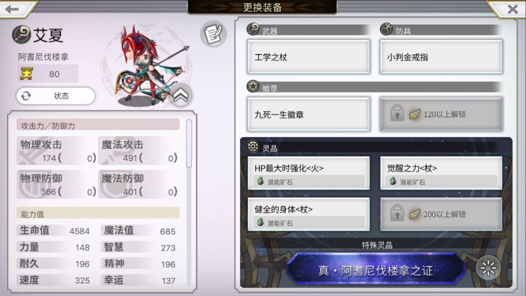Click the 武器 section header icon
The height and width of the screenshot is (296, 526).
pyautogui.click(x=253, y=29)
